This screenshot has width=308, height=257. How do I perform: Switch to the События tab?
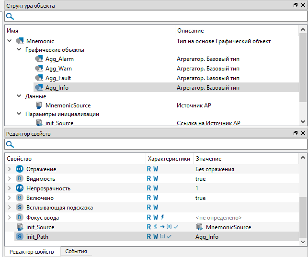pos(76,252)
